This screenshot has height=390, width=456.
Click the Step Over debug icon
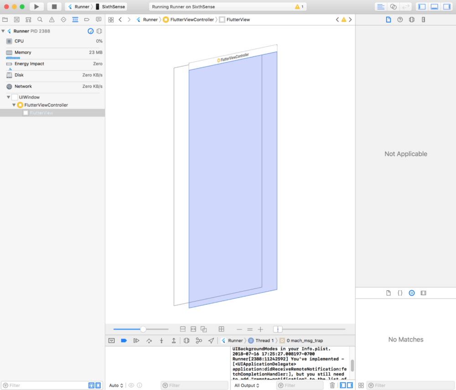pos(149,340)
